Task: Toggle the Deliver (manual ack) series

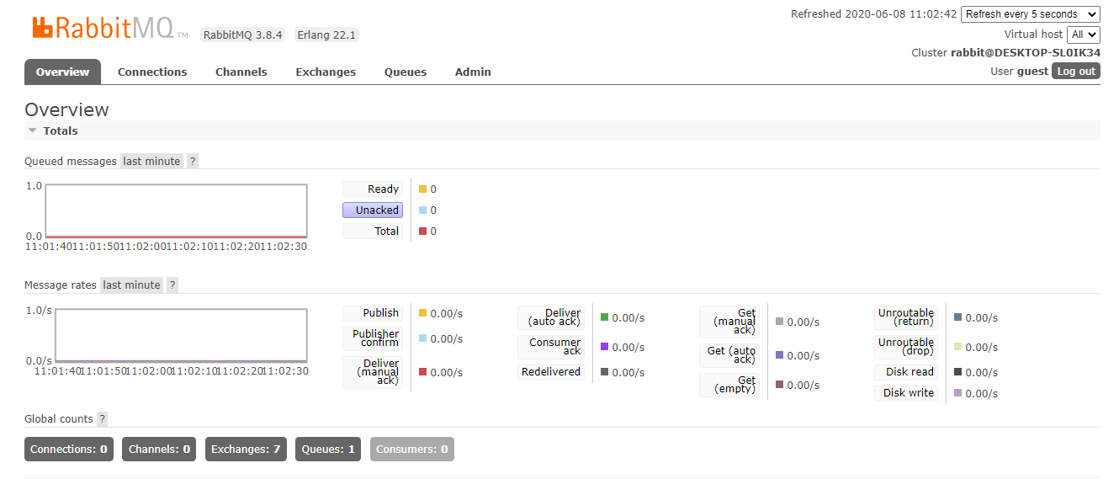Action: pyautogui.click(x=373, y=372)
